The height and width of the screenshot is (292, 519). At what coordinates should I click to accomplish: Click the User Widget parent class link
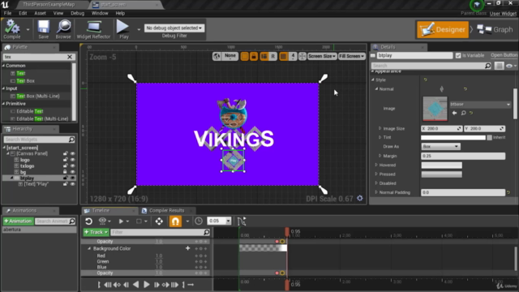click(x=503, y=13)
